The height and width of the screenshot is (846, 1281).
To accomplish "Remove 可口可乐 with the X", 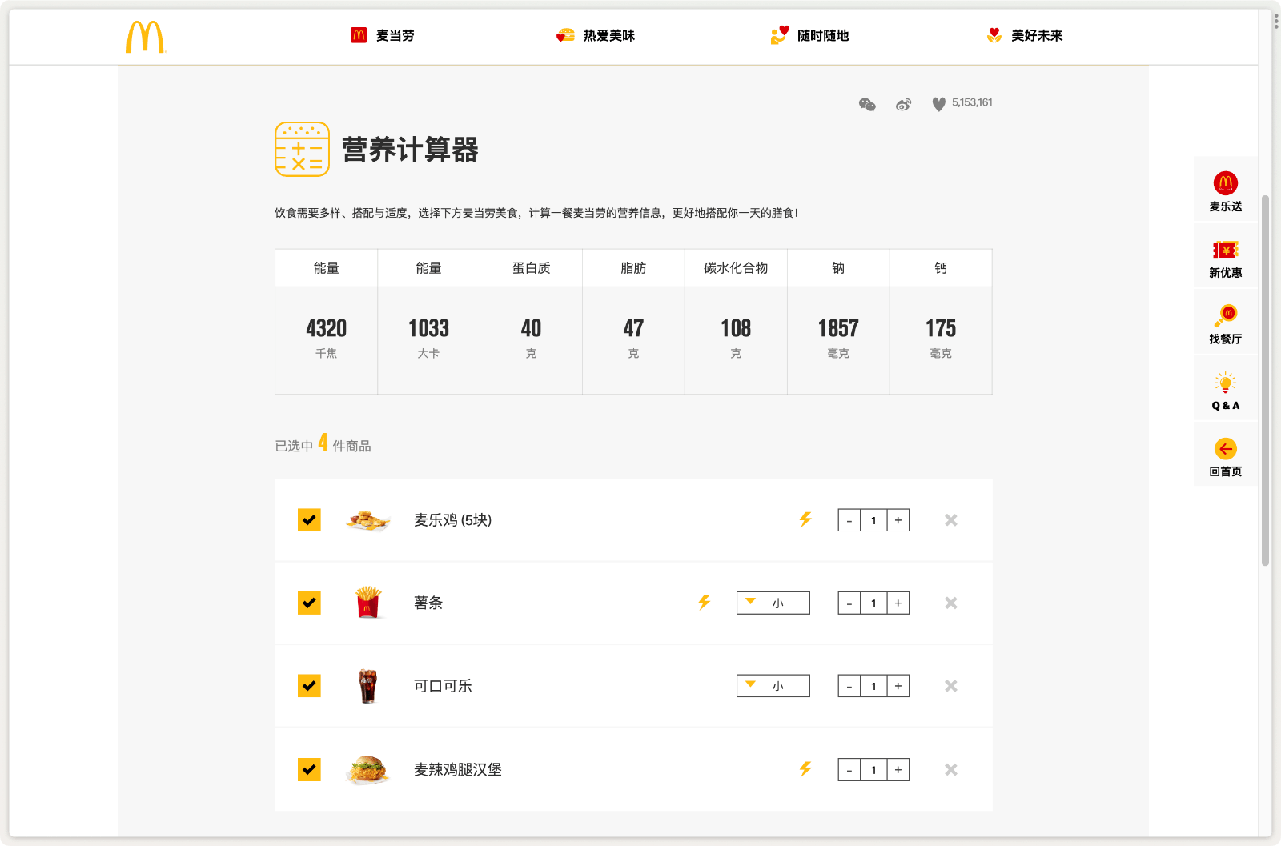I will pyautogui.click(x=951, y=686).
